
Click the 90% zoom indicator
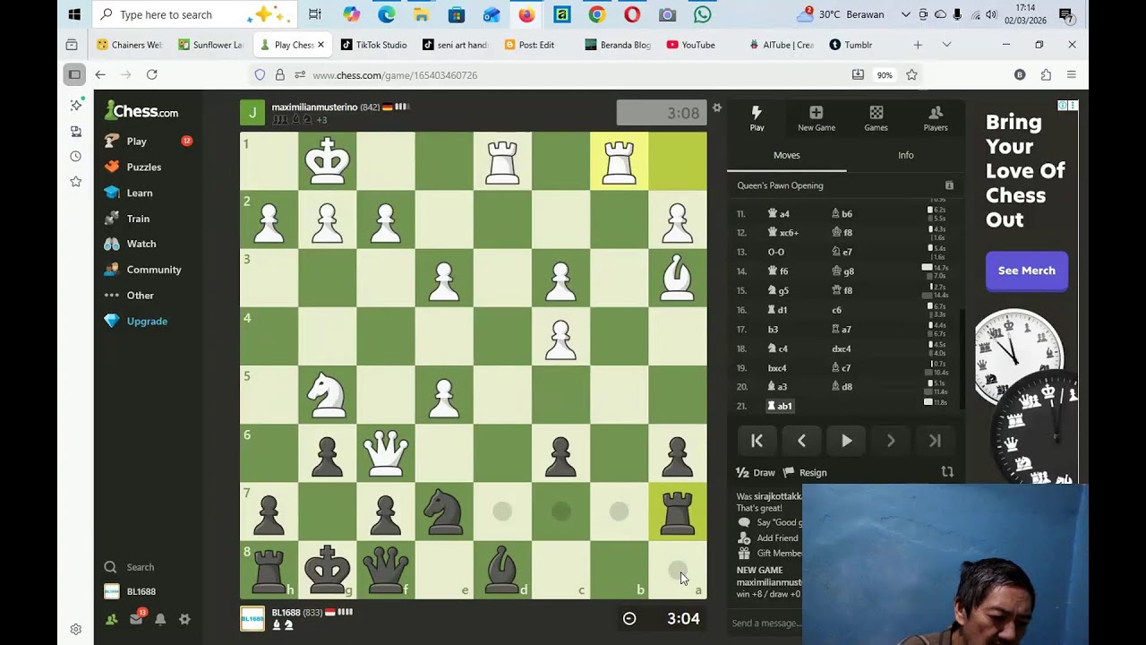pos(885,75)
